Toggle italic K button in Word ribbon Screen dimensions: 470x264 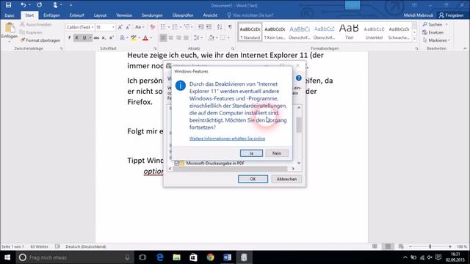(x=76, y=37)
